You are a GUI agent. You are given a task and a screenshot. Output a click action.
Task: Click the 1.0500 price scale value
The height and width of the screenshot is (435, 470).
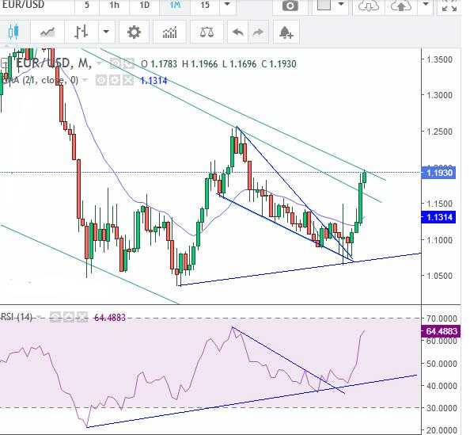[x=440, y=276]
